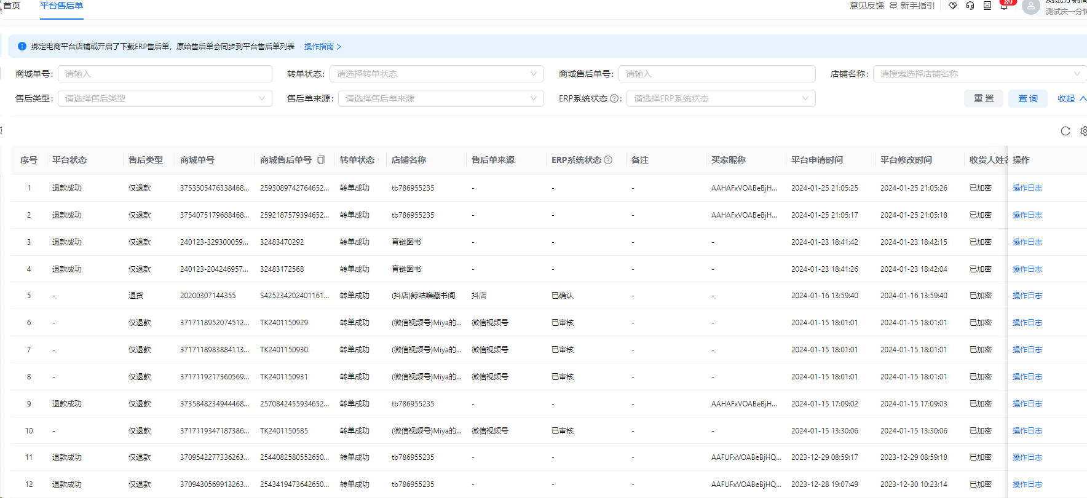Select the 平台售后单 tab
The width and height of the screenshot is (1087, 498).
pyautogui.click(x=61, y=6)
